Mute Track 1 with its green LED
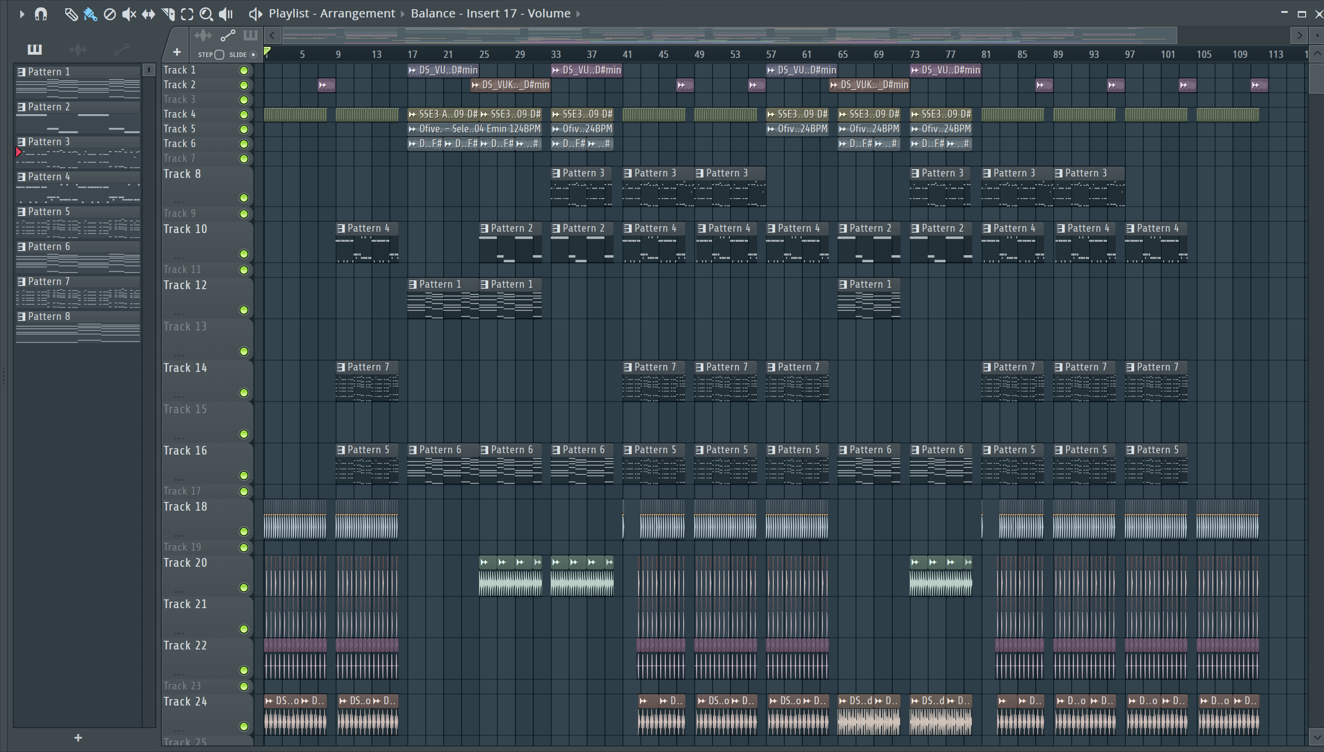This screenshot has width=1324, height=752. coord(244,70)
